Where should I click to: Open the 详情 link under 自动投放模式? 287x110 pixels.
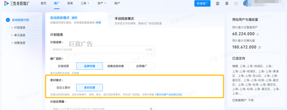(98, 23)
